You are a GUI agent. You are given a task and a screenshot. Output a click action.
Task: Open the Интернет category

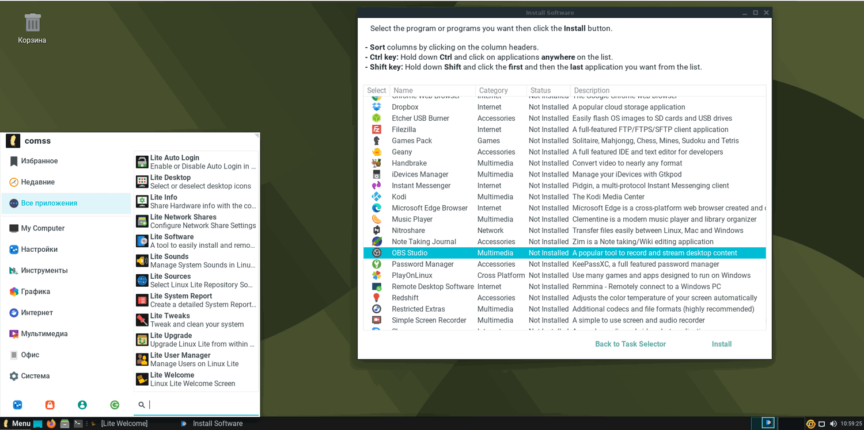click(67, 313)
